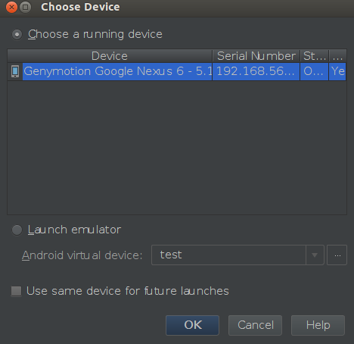
Task: Enable Use same device for future launches
Action: pos(17,291)
